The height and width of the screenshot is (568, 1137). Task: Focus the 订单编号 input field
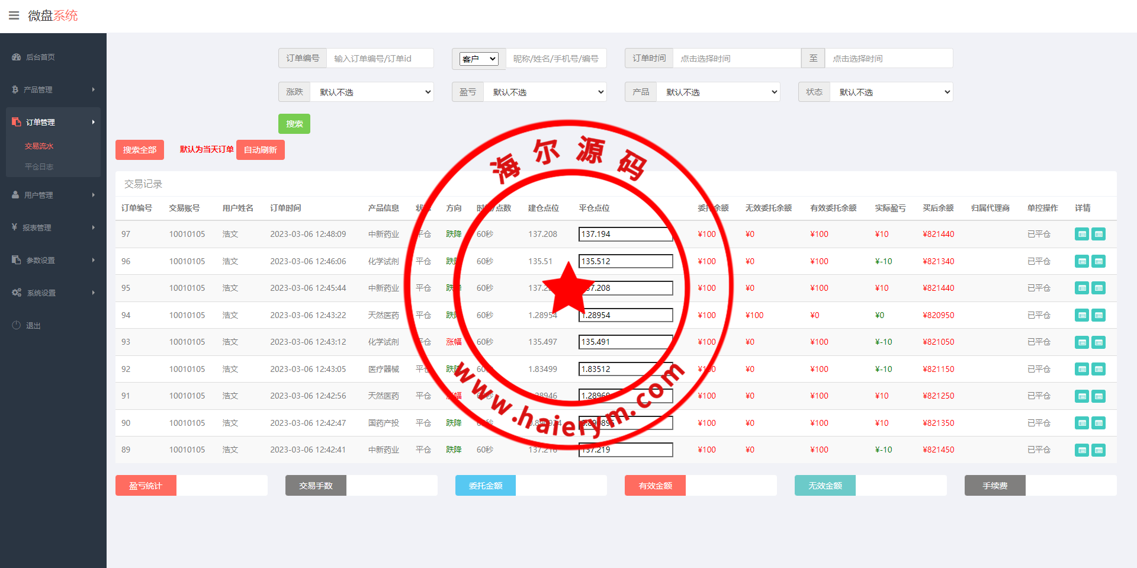380,59
